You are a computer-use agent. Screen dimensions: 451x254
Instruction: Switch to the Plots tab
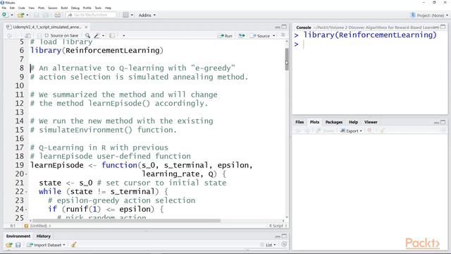click(314, 122)
